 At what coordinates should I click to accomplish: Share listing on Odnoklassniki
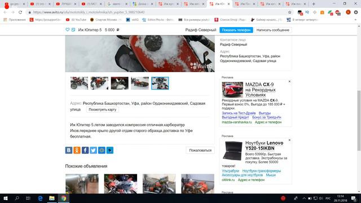pyautogui.click(x=77, y=151)
